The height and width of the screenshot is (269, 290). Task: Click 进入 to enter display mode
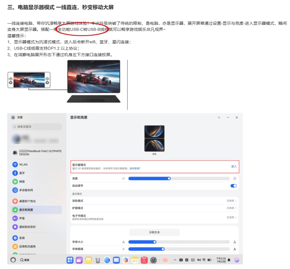[234, 166]
